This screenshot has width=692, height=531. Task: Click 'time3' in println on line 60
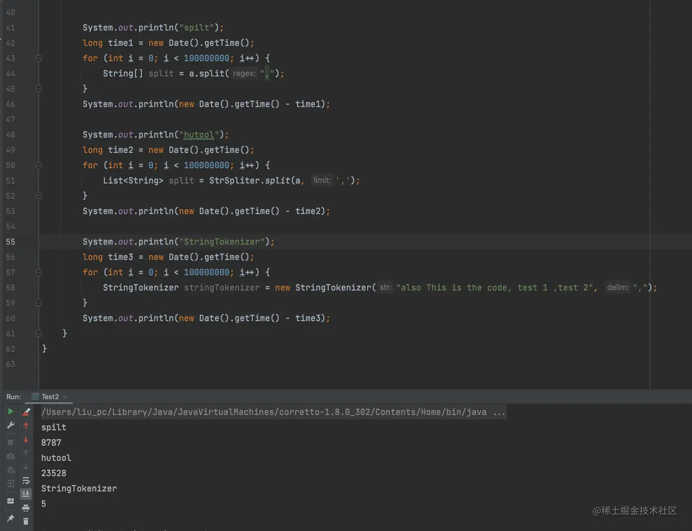tap(308, 318)
